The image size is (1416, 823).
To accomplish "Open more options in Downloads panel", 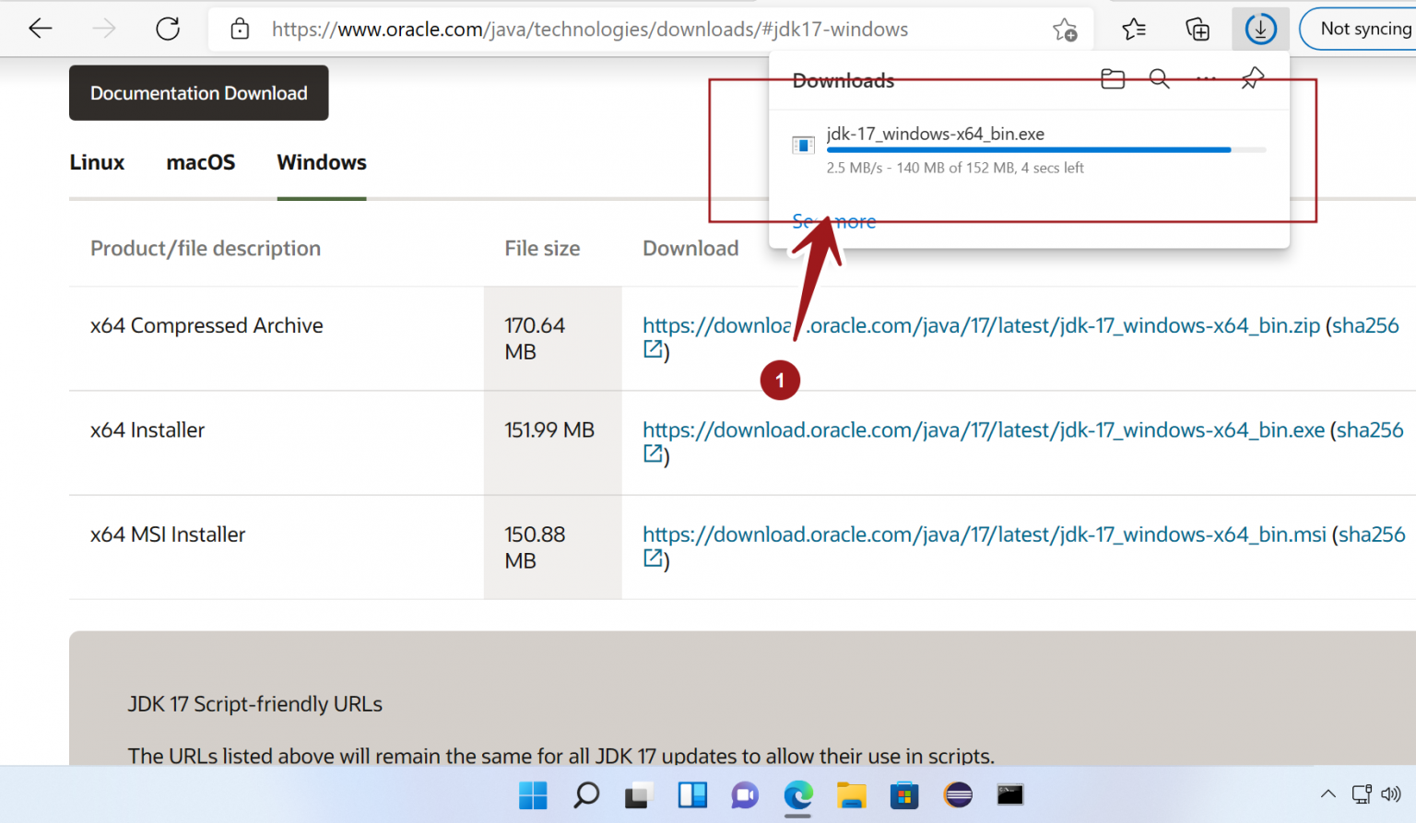I will [x=1206, y=79].
